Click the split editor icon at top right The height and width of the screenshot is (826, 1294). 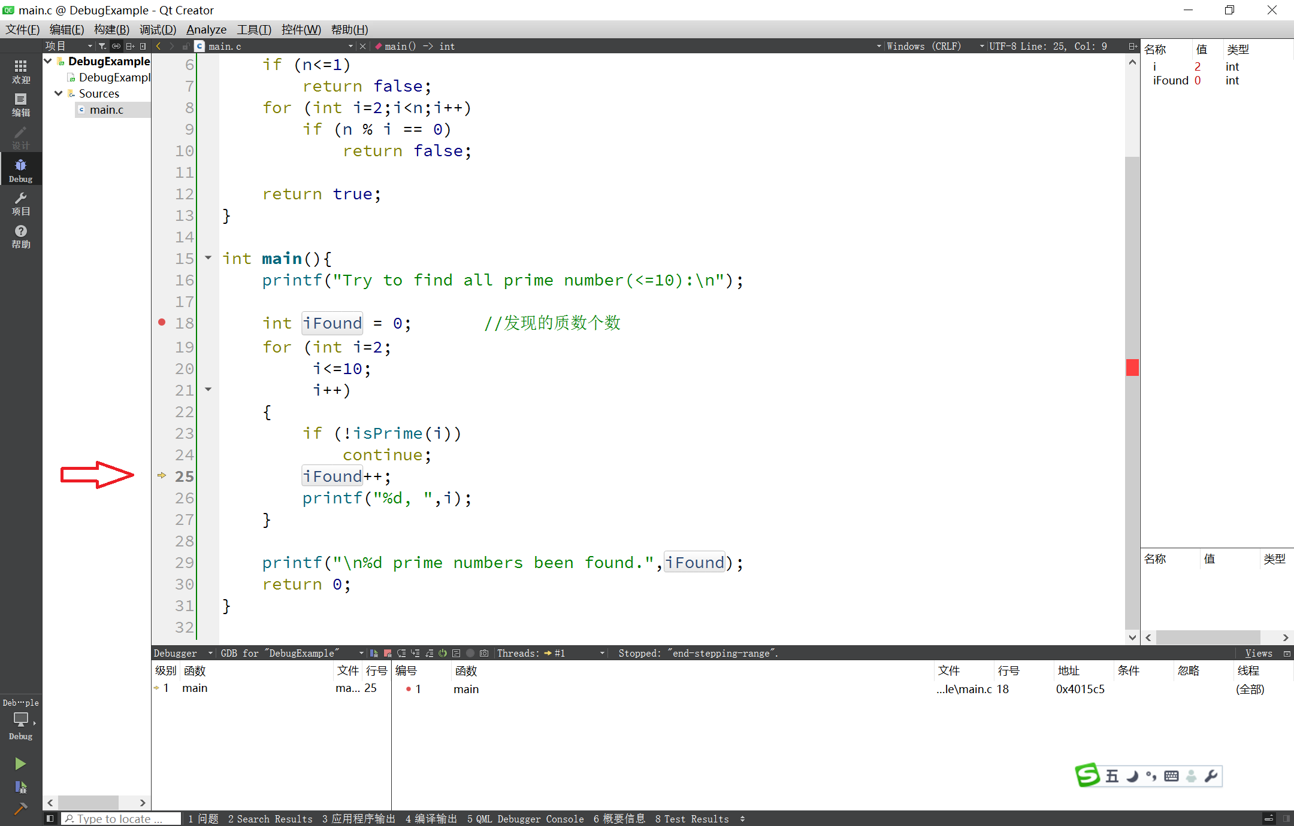[x=1132, y=46]
